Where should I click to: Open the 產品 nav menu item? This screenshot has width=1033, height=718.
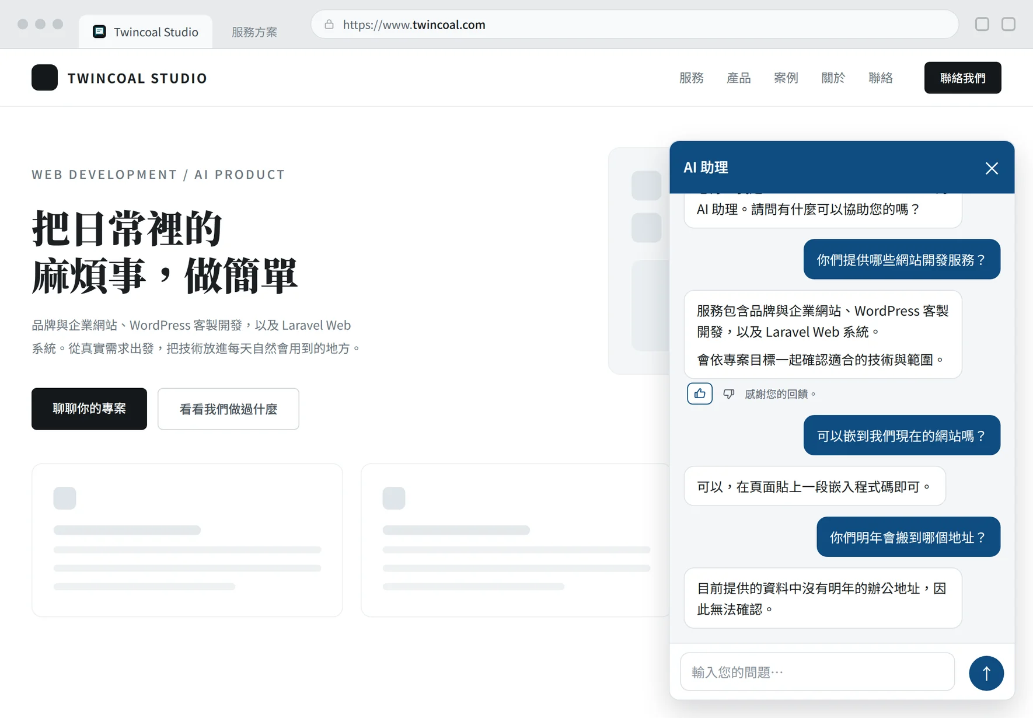click(739, 78)
